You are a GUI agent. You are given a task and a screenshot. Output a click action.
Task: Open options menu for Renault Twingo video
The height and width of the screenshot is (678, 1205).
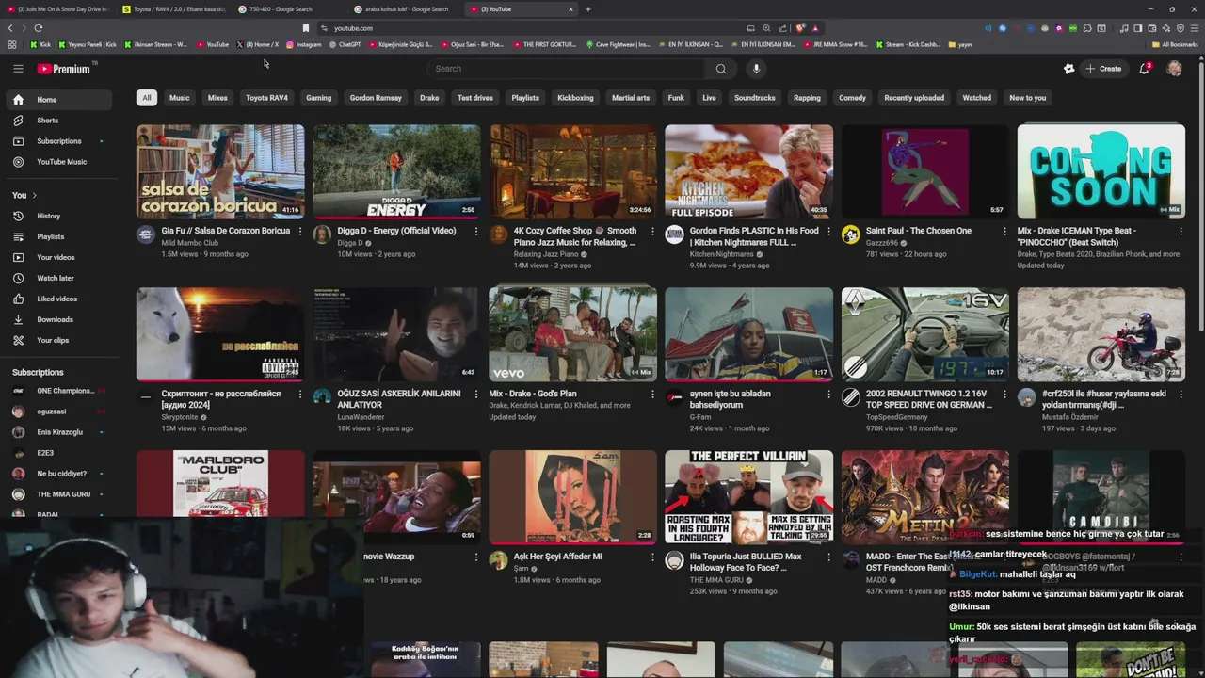tap(1004, 395)
